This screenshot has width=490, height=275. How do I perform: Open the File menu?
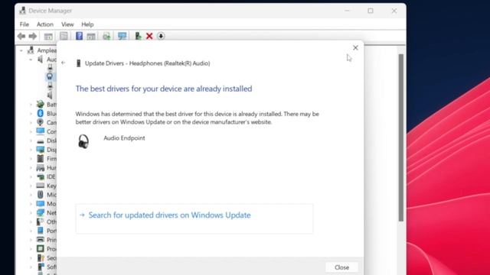coord(24,24)
